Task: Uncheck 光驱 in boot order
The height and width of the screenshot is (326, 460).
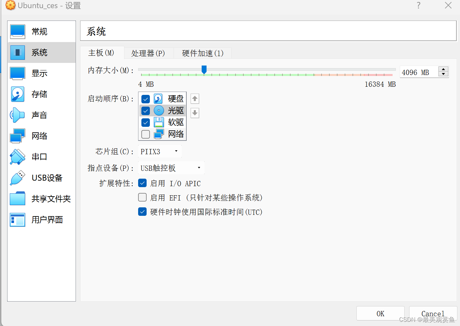Action: (x=146, y=111)
